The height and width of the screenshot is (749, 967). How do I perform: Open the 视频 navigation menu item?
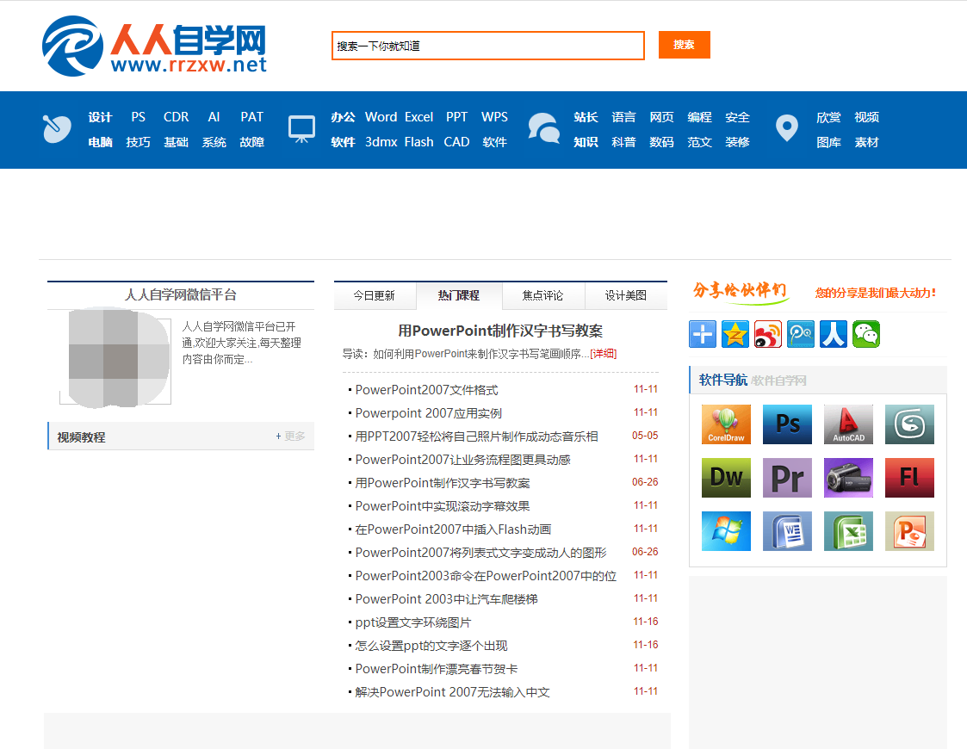pos(866,117)
